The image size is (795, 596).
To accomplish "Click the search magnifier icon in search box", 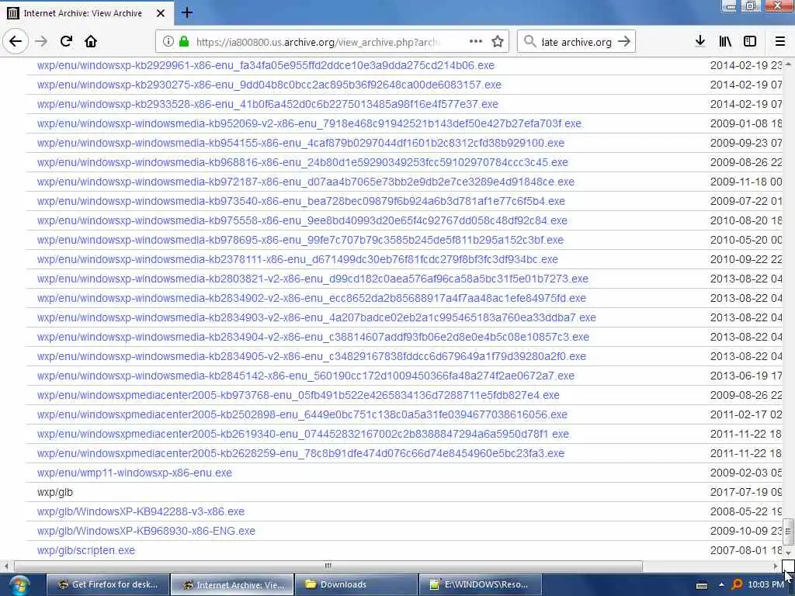I will (x=529, y=42).
